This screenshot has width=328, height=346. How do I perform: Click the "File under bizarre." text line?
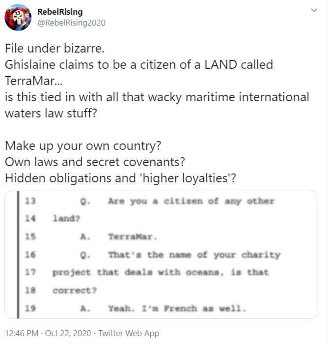pyautogui.click(x=52, y=49)
